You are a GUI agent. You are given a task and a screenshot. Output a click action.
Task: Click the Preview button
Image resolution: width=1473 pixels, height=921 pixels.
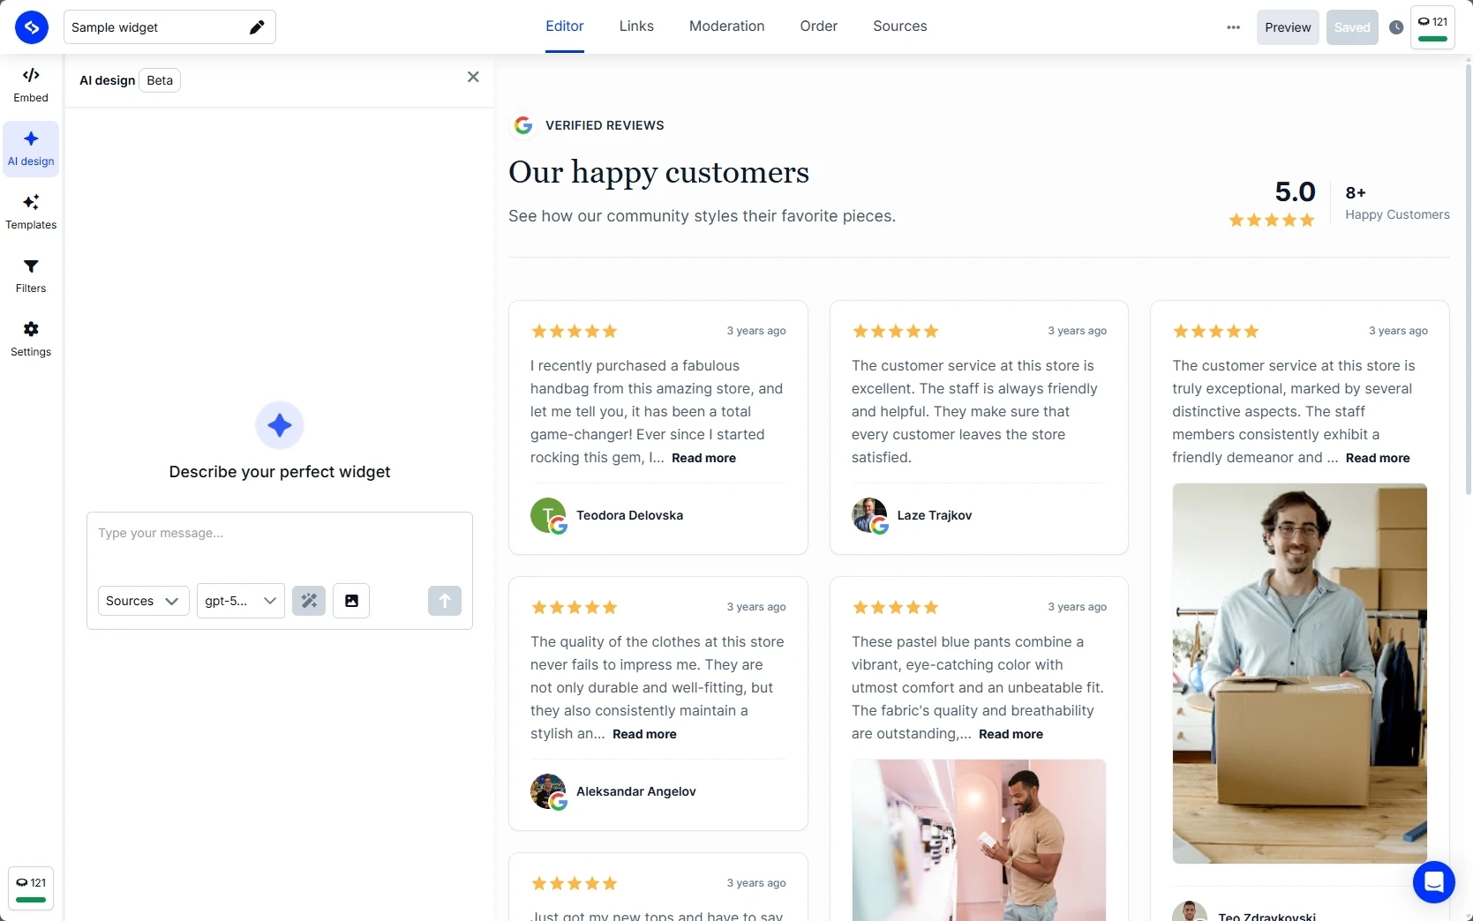1288,27
